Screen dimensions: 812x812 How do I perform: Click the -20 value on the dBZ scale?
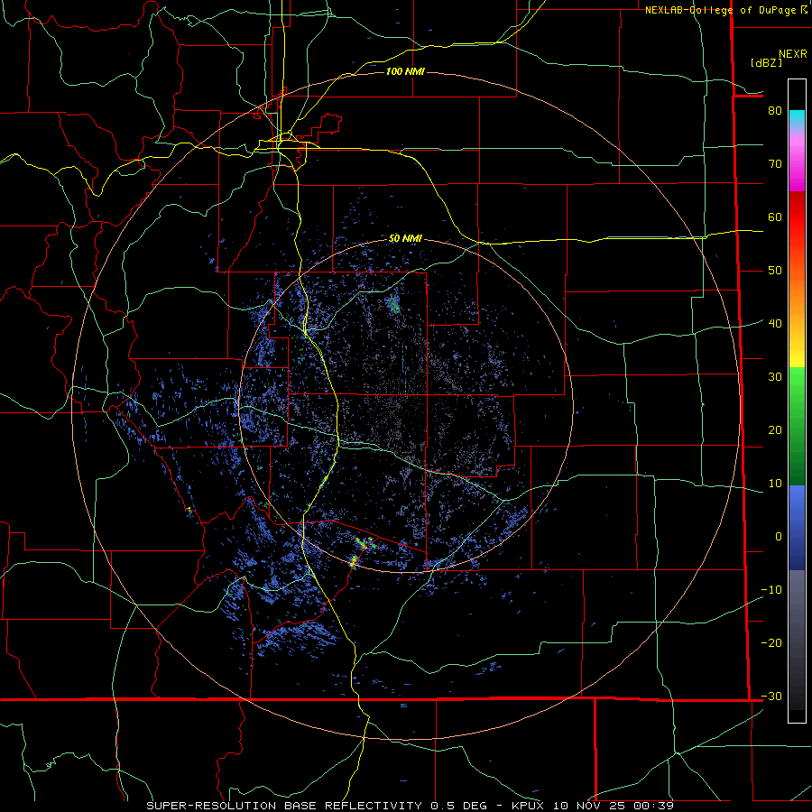click(x=771, y=642)
